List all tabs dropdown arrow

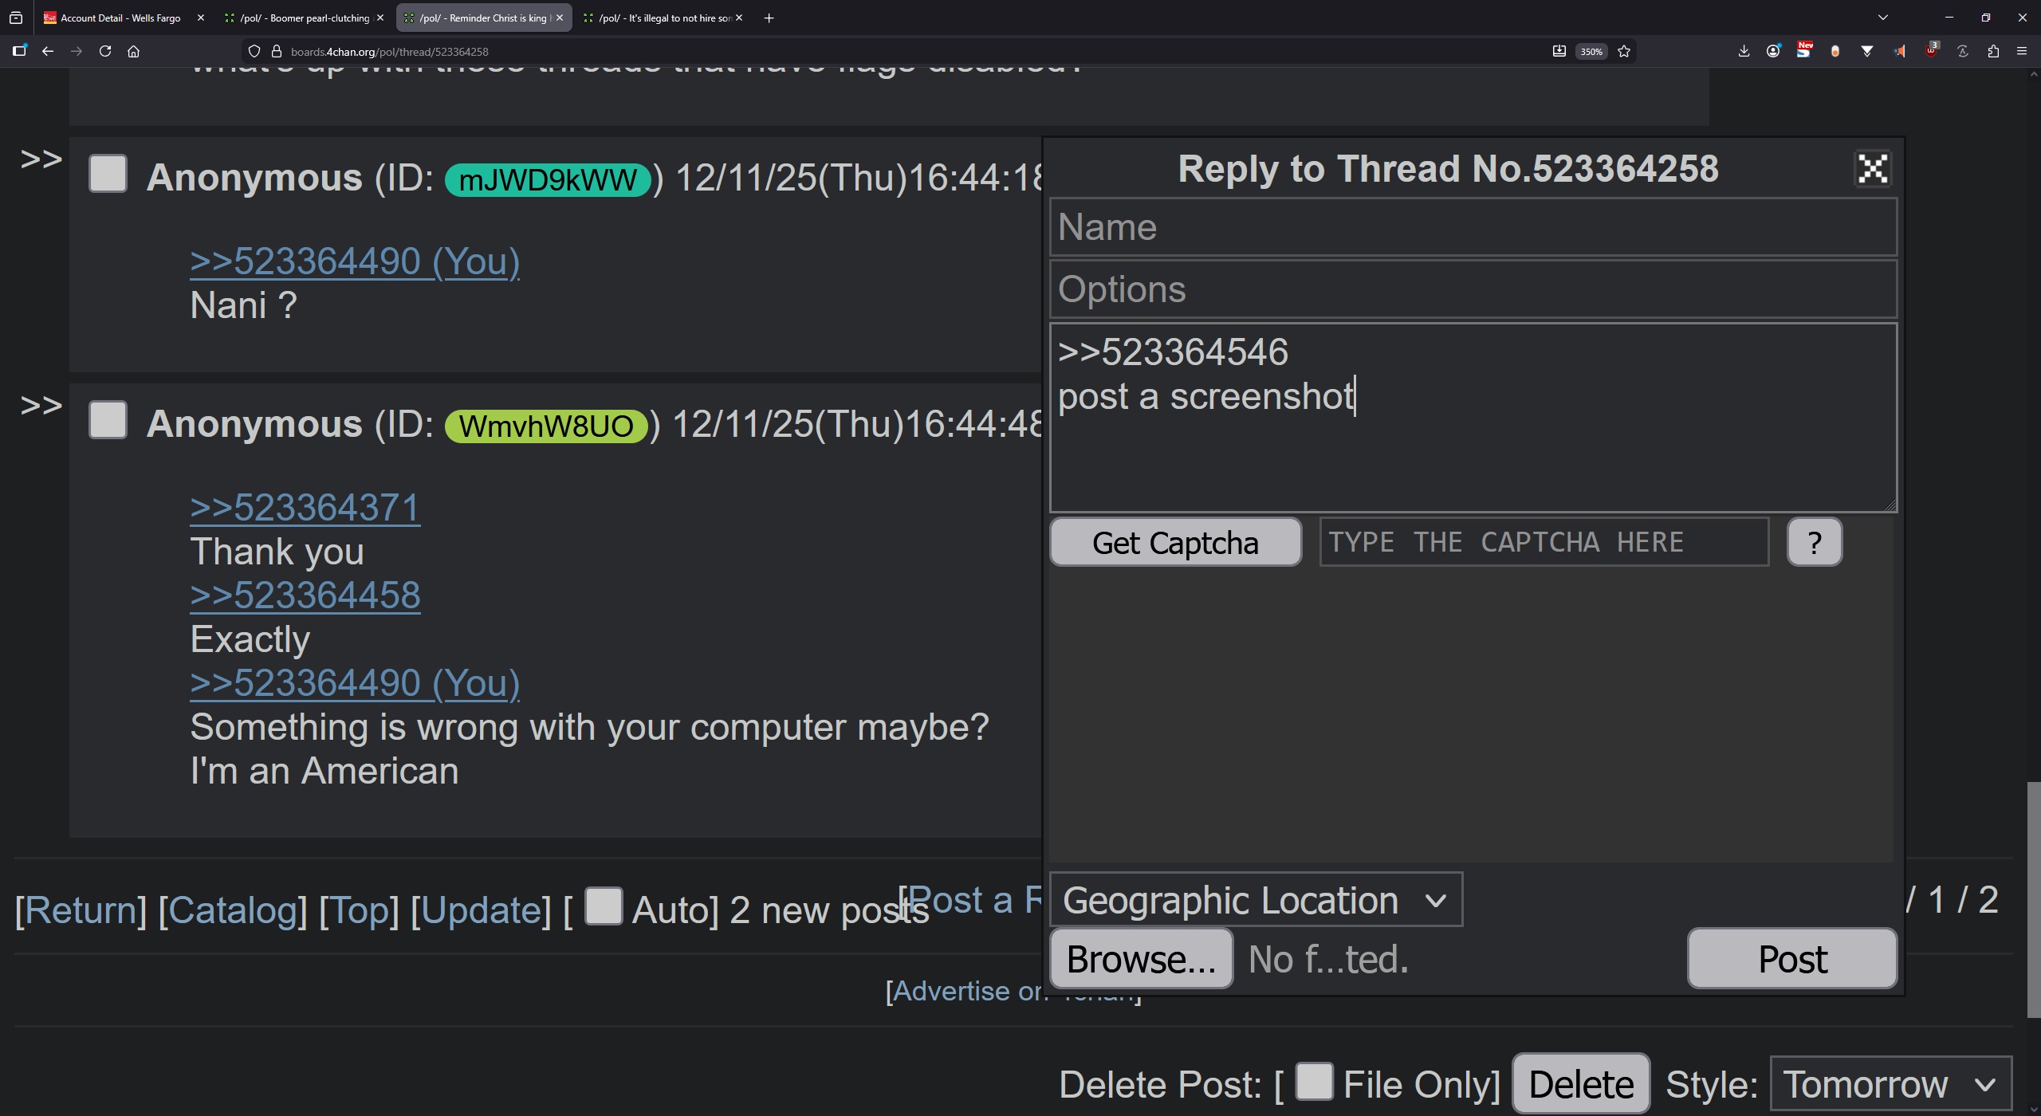coord(1883,18)
